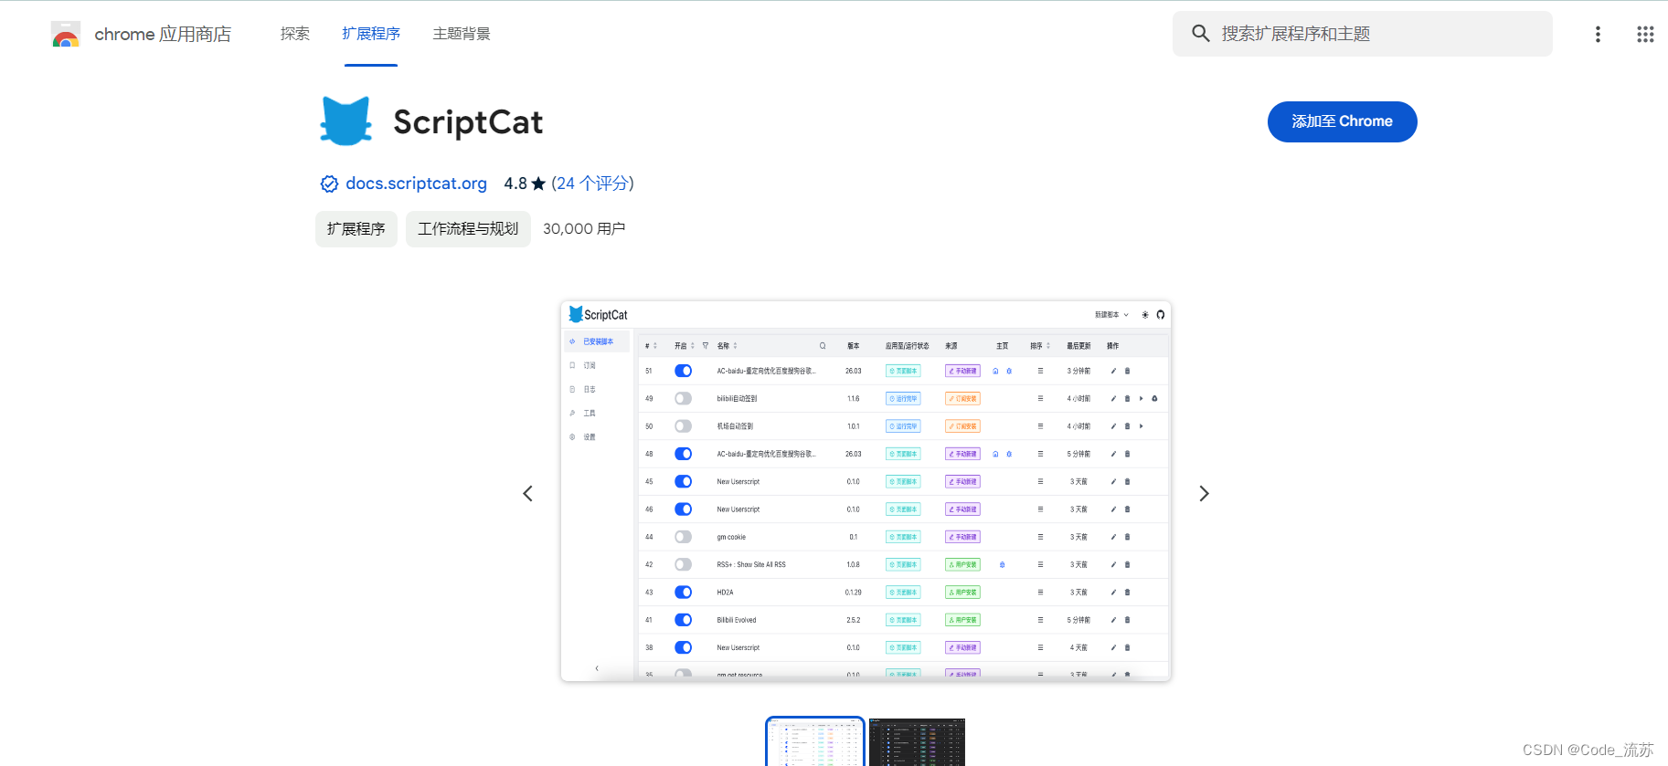Click the search magnifier icon

tap(1200, 34)
